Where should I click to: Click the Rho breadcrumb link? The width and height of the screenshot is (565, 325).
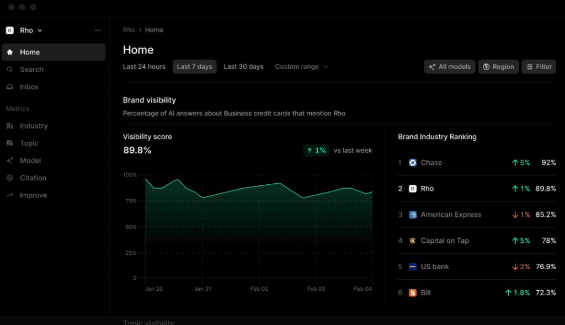click(x=129, y=30)
